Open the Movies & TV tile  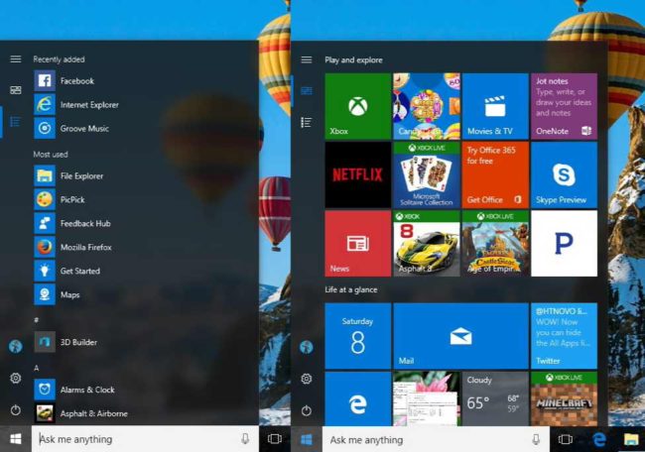pyautogui.click(x=495, y=106)
